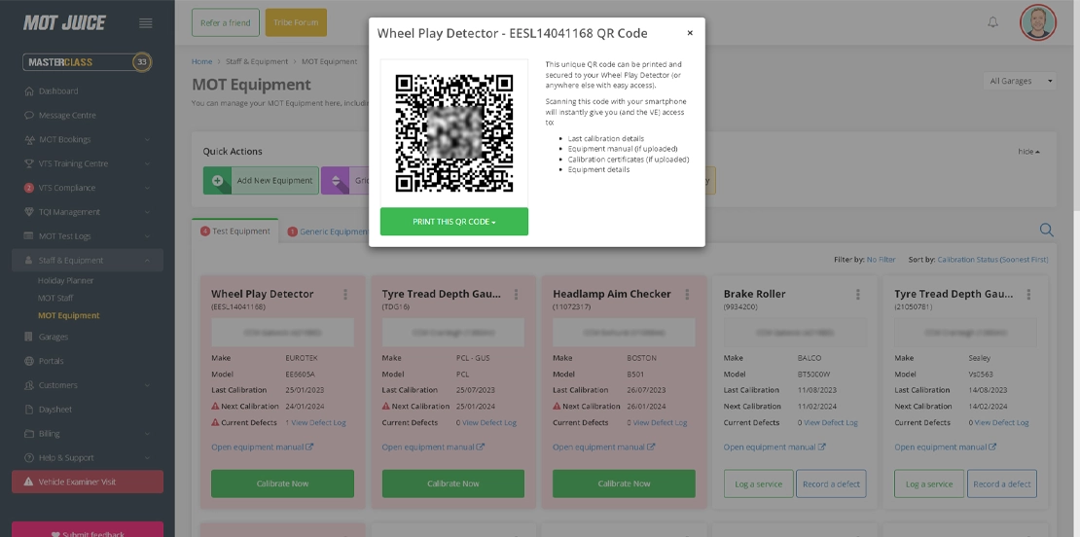Click Home breadcrumb link
The width and height of the screenshot is (1080, 537).
click(201, 61)
